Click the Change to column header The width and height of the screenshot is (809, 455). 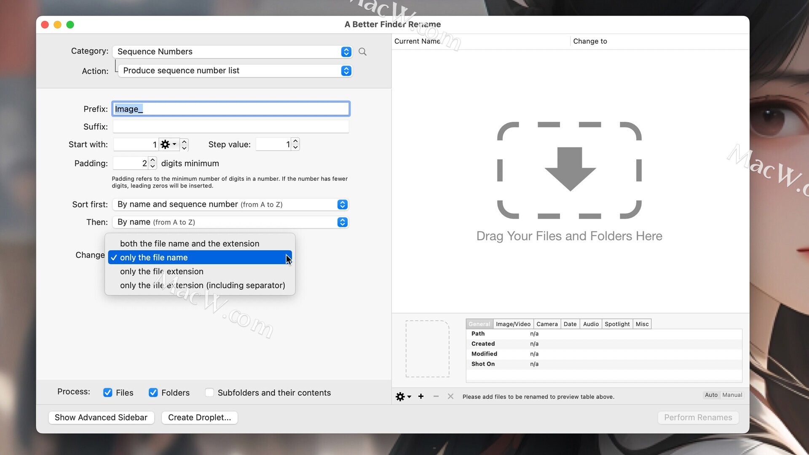659,41
